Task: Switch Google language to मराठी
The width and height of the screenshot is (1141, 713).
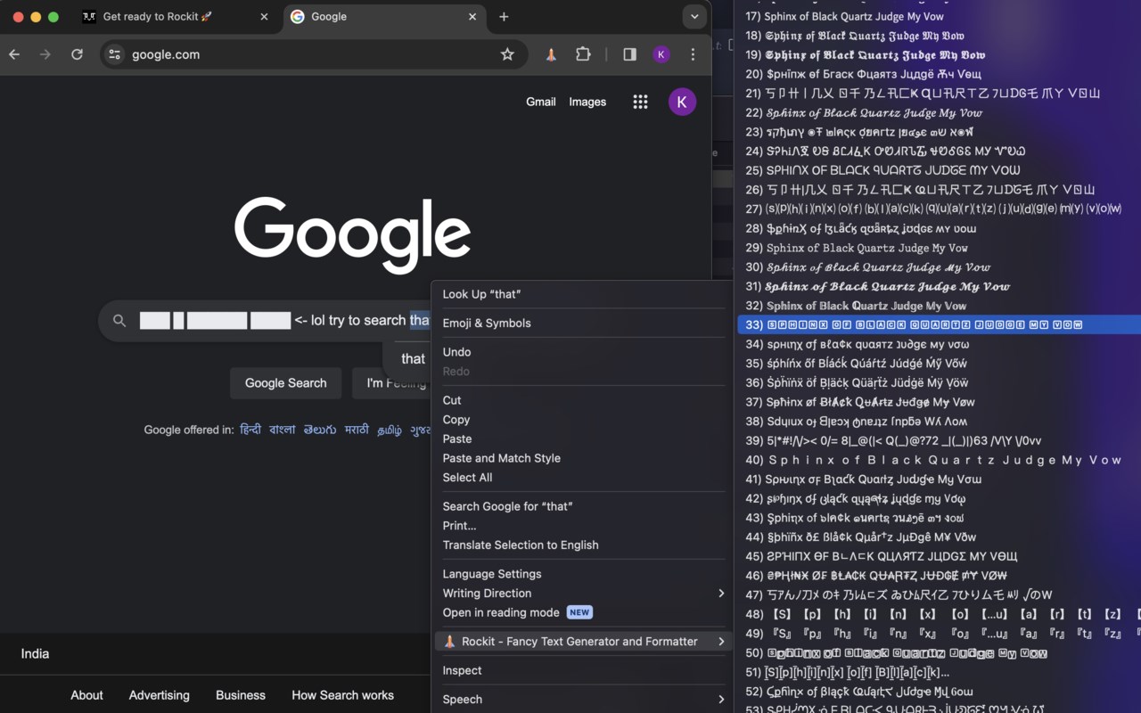Action: pos(357,430)
